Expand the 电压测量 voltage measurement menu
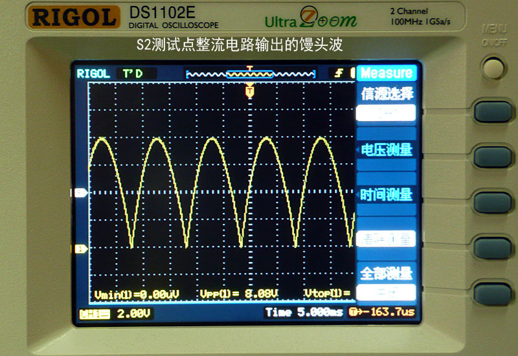Image resolution: width=518 pixels, height=356 pixels. pos(386,150)
